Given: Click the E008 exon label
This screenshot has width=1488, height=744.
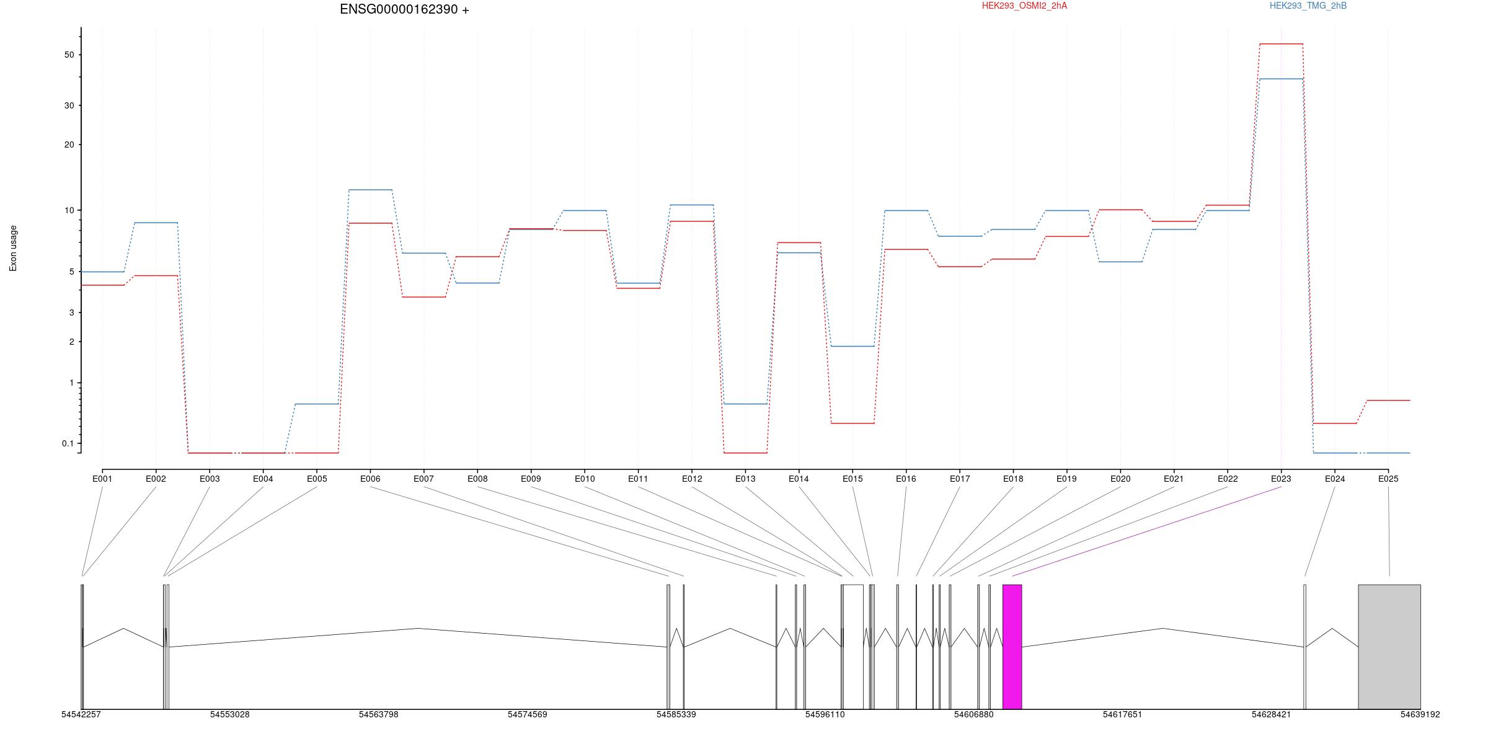Looking at the screenshot, I should coord(477,479).
